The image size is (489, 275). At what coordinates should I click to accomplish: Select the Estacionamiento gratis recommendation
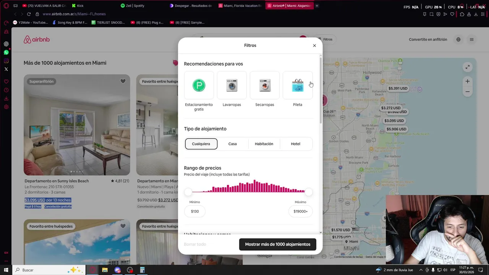[199, 85]
